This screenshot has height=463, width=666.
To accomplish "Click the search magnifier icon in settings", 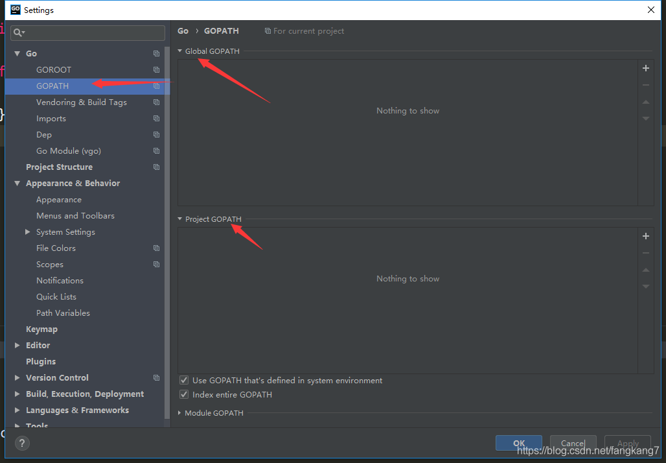I will coord(19,32).
